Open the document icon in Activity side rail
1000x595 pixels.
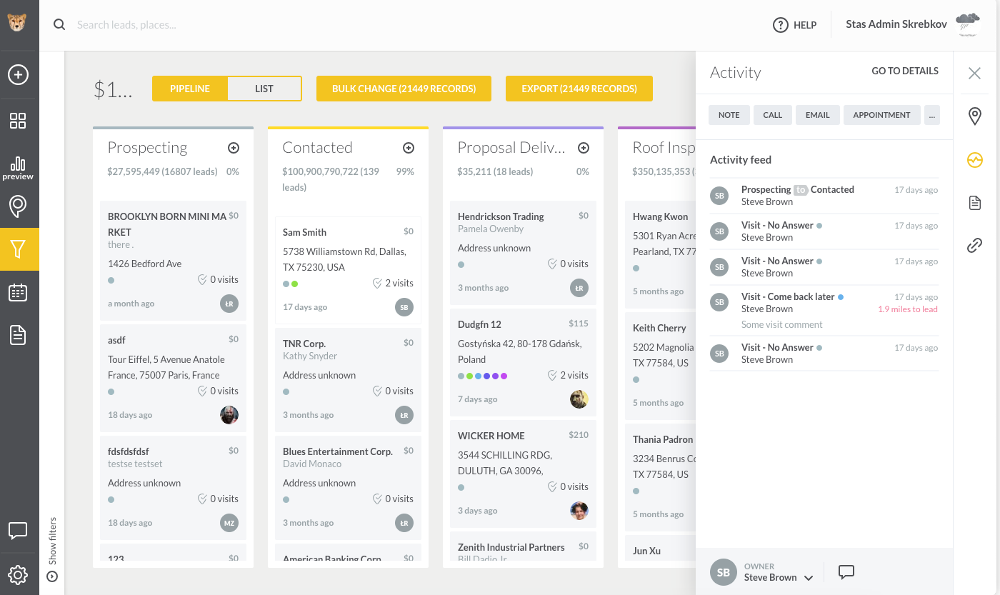coord(974,203)
